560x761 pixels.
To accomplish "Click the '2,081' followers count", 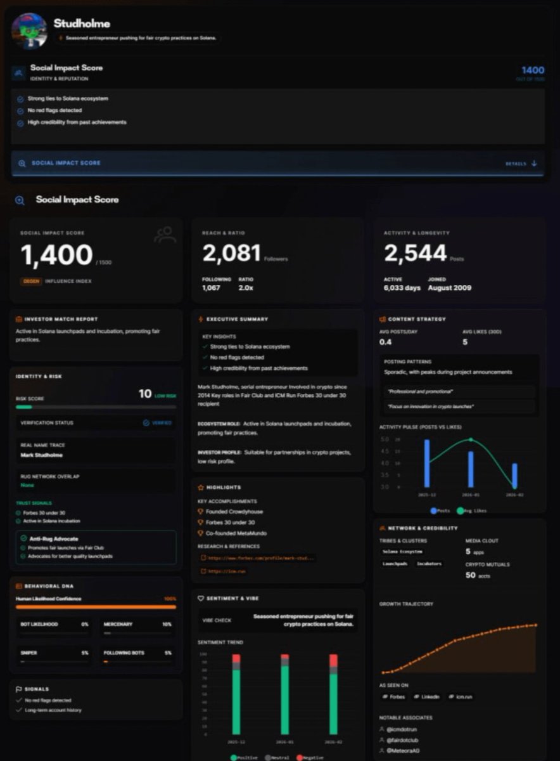I will [x=231, y=254].
